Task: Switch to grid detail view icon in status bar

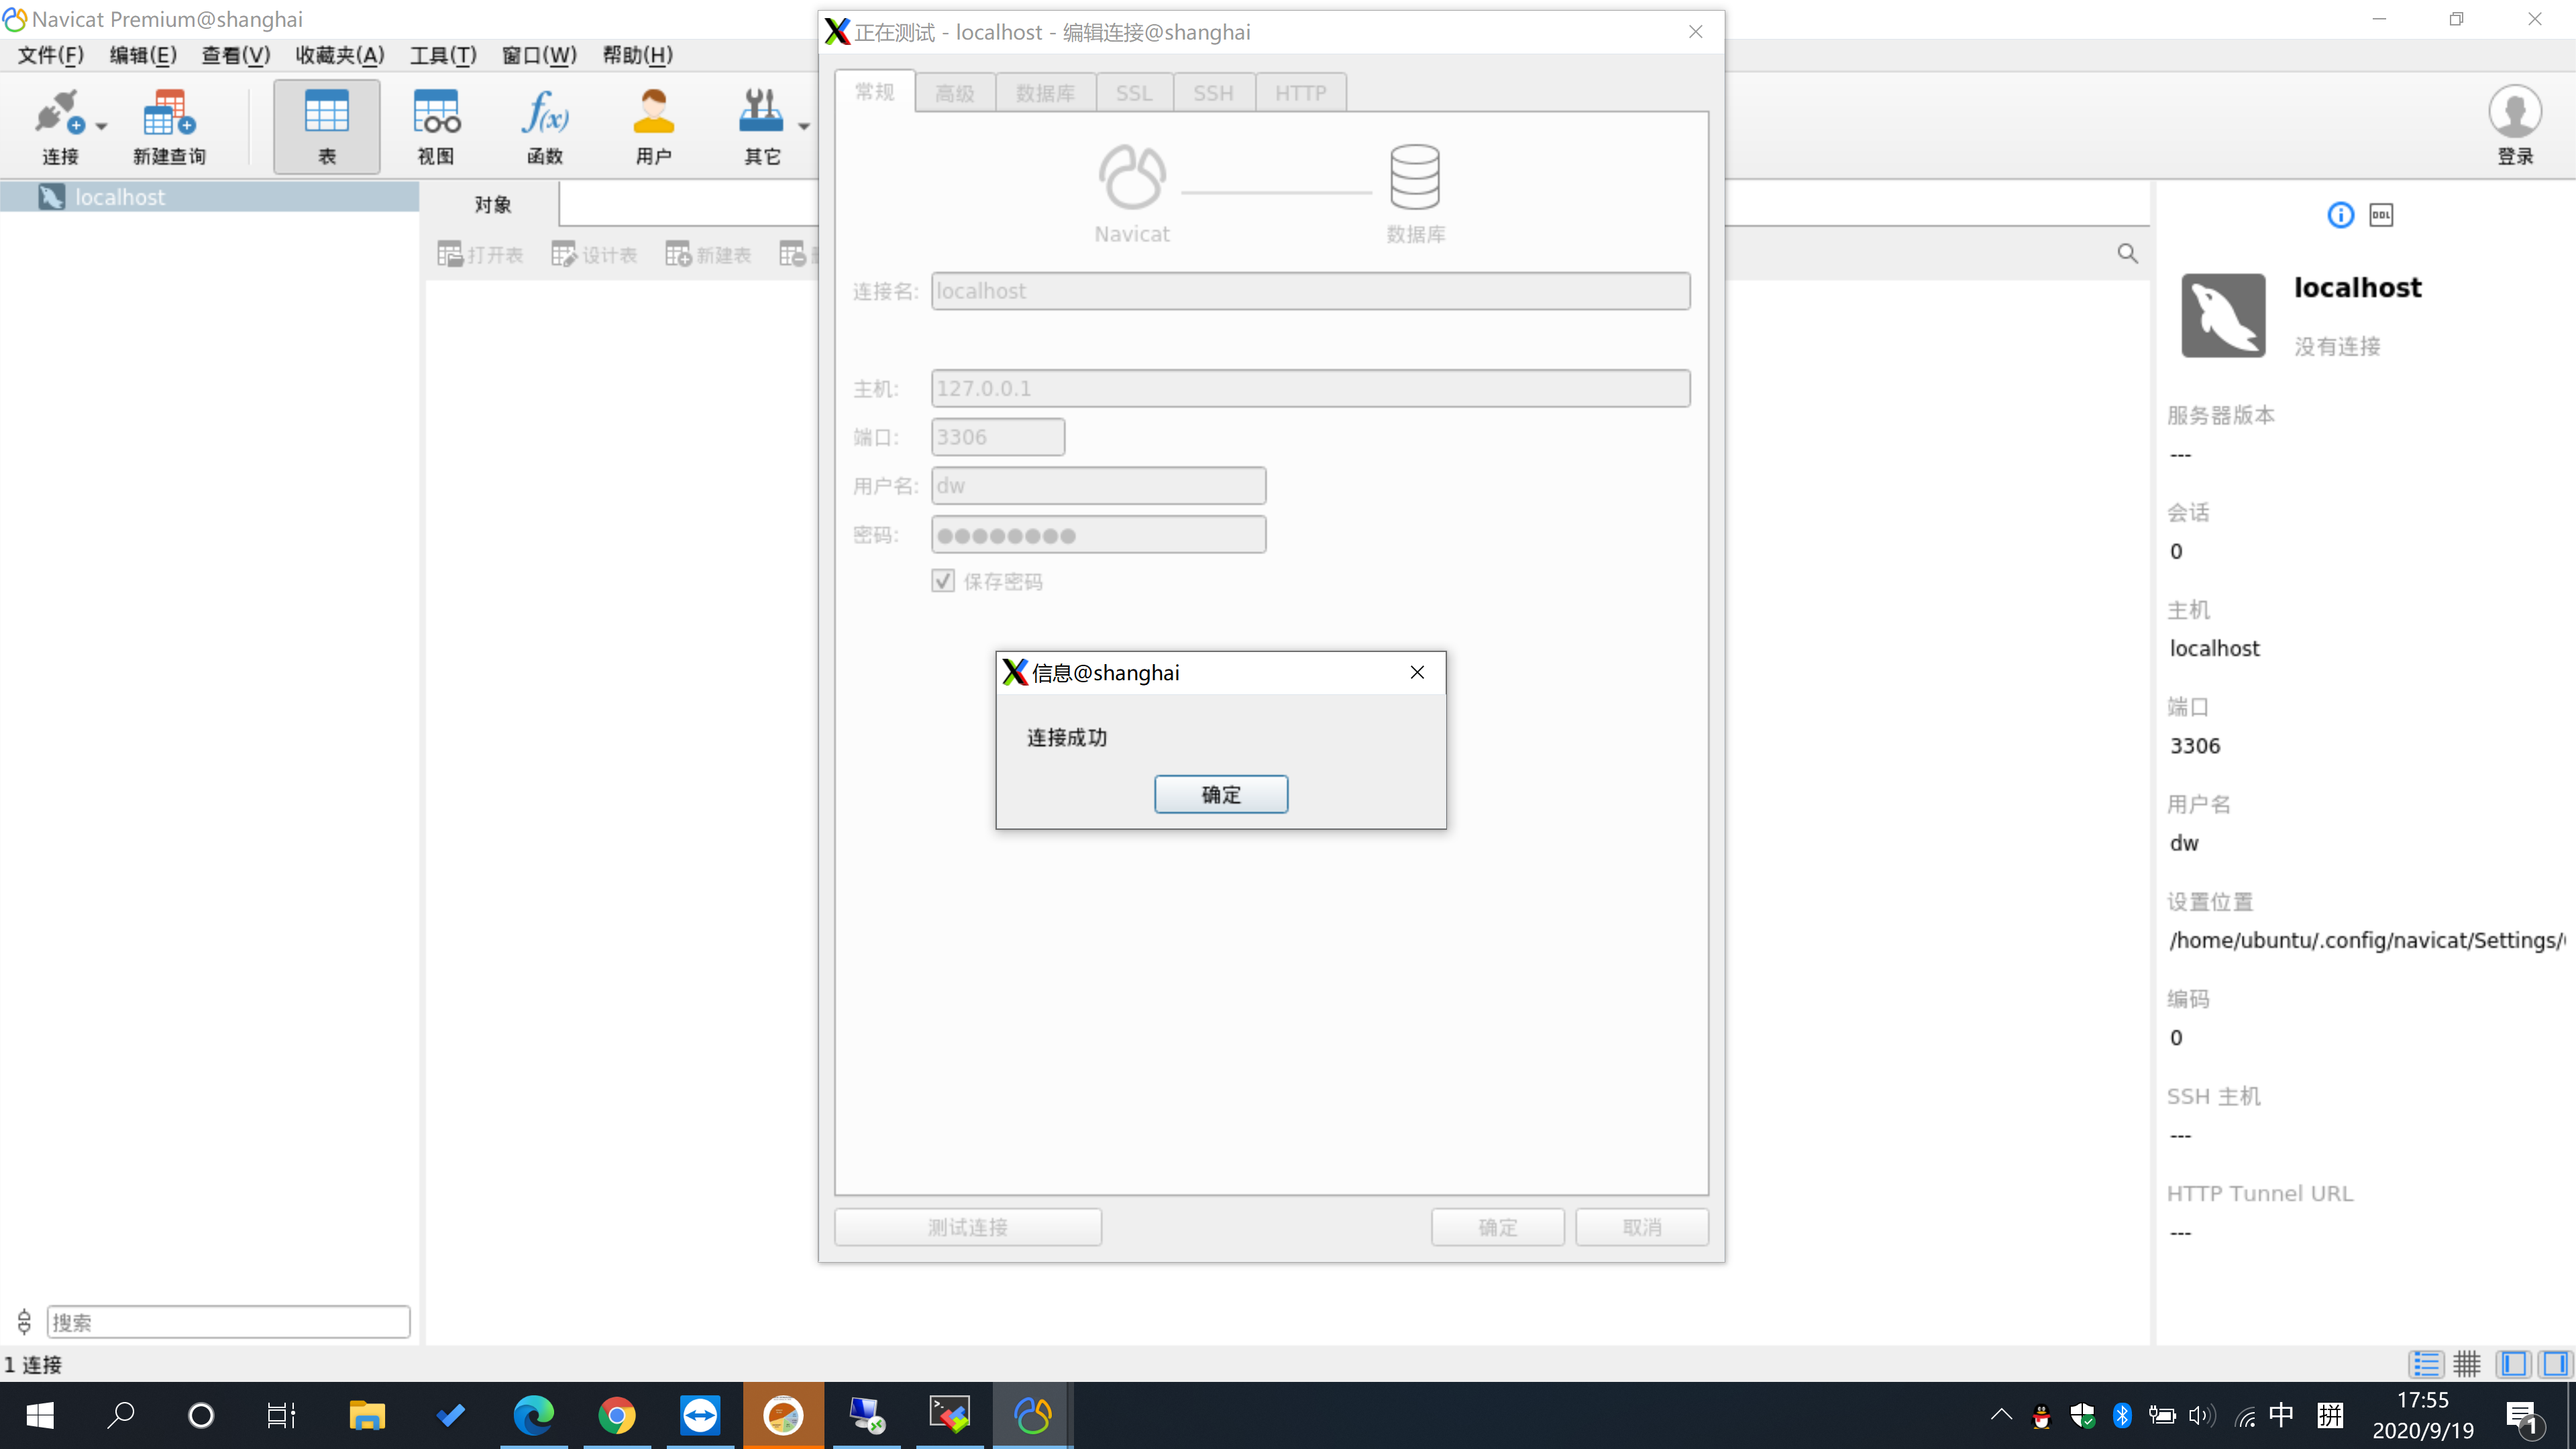Action: [x=2467, y=1363]
